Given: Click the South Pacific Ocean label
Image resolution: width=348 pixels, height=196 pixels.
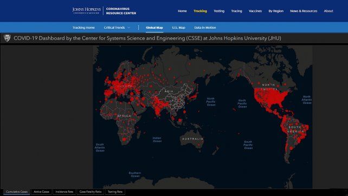Looking at the screenshot, I should click(x=248, y=145).
